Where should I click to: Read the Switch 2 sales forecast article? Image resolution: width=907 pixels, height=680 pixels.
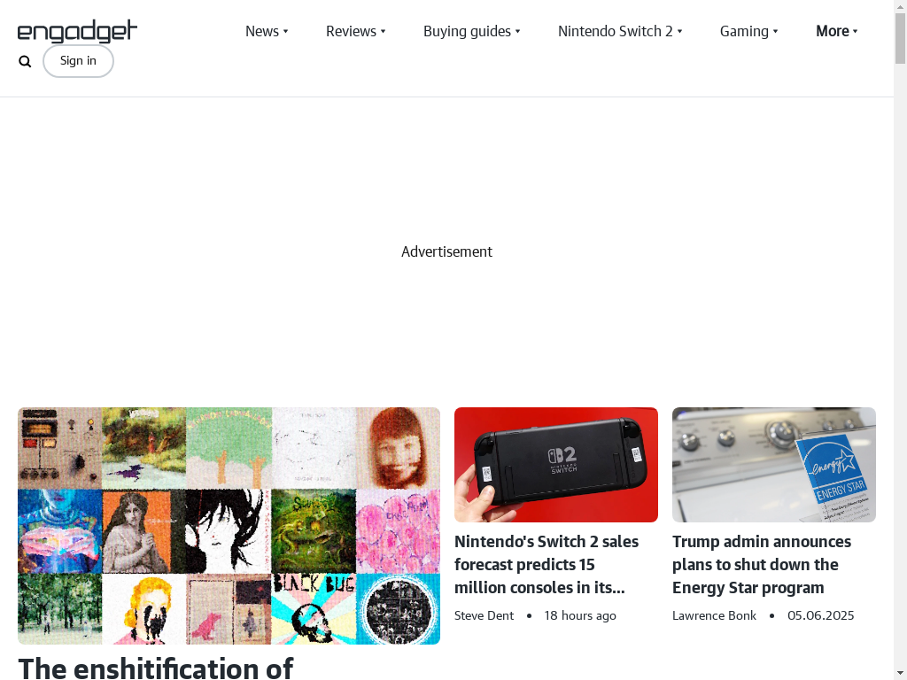(x=547, y=564)
